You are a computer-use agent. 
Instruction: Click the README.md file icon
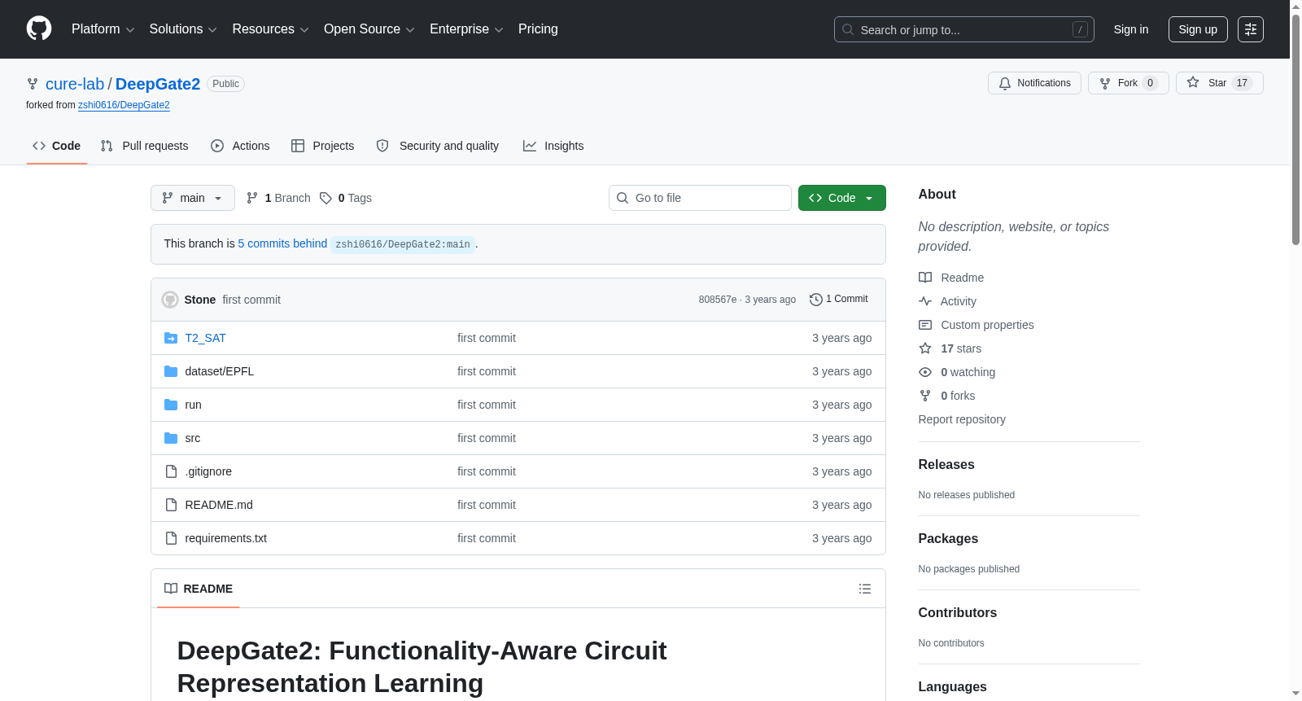pyautogui.click(x=171, y=505)
